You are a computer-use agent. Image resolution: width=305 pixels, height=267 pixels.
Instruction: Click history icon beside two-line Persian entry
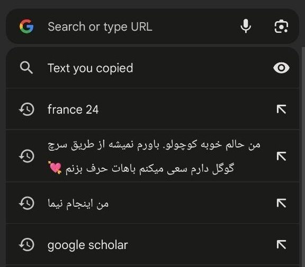coord(26,156)
